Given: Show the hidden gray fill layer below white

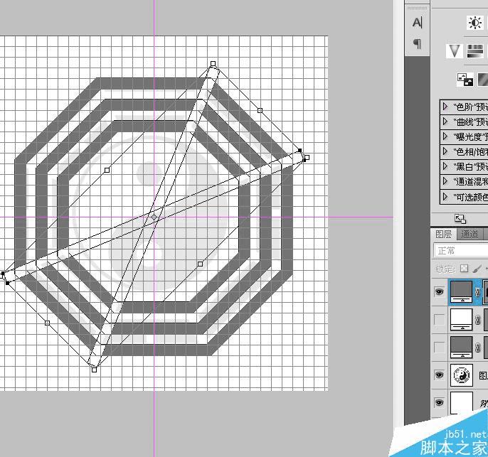Looking at the screenshot, I should [439, 347].
